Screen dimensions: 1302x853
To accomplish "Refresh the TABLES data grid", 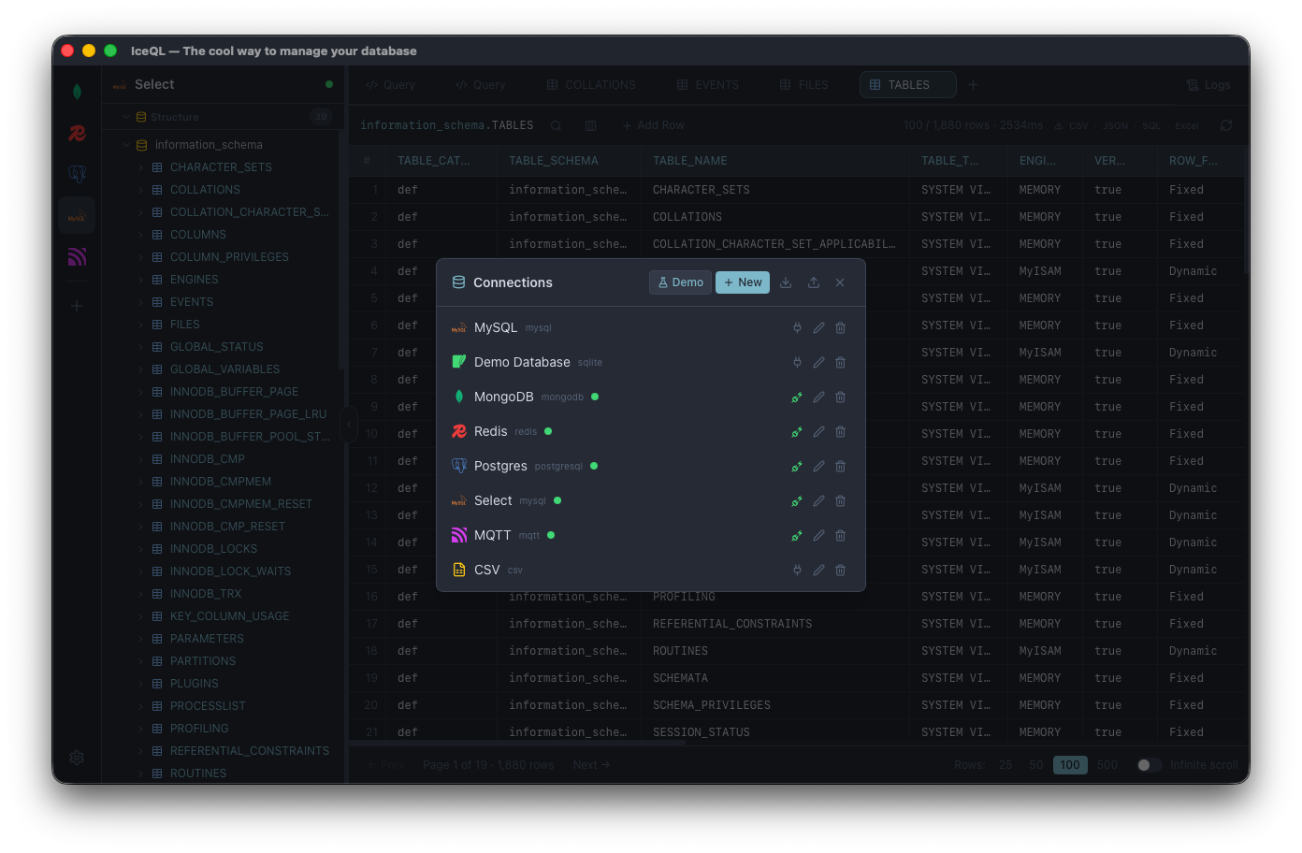I will [1226, 125].
